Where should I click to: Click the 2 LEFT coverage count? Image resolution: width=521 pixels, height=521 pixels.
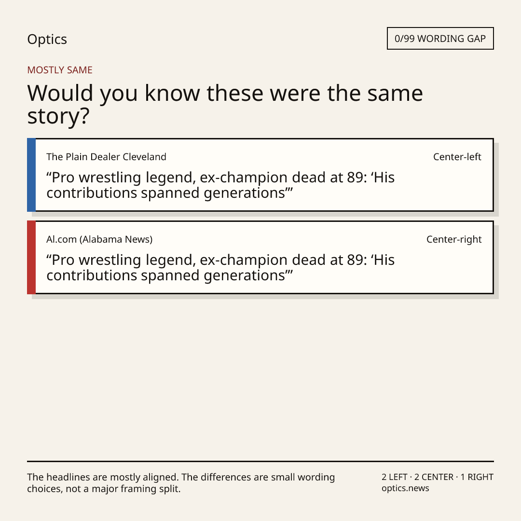click(x=395, y=477)
